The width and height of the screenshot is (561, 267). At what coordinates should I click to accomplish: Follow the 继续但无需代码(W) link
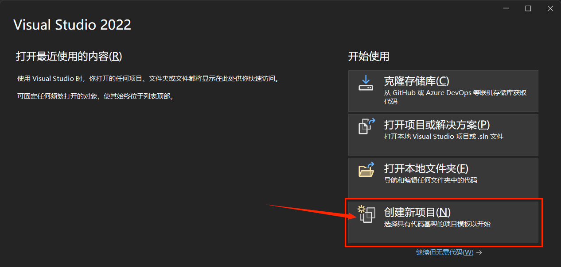445,252
